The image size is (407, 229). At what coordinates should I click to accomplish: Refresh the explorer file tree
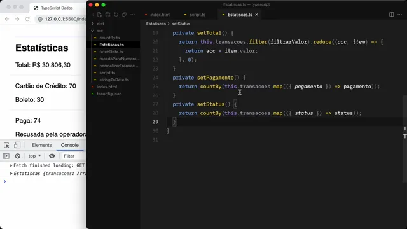pyautogui.click(x=116, y=15)
